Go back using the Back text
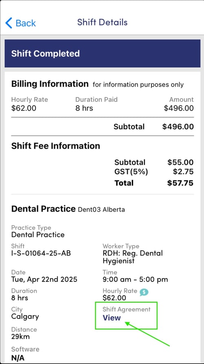Viewport: 204px width, 364px height. pyautogui.click(x=26, y=23)
